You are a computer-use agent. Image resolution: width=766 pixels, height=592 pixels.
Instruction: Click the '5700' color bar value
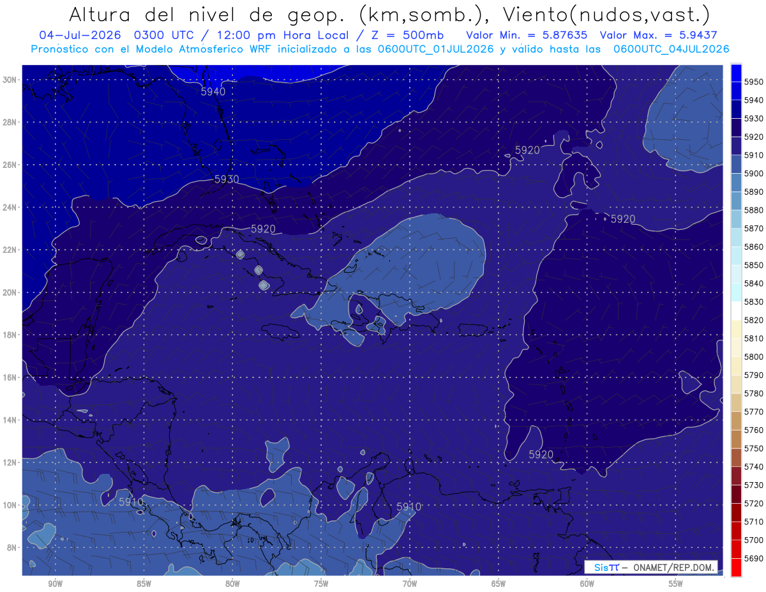(754, 540)
